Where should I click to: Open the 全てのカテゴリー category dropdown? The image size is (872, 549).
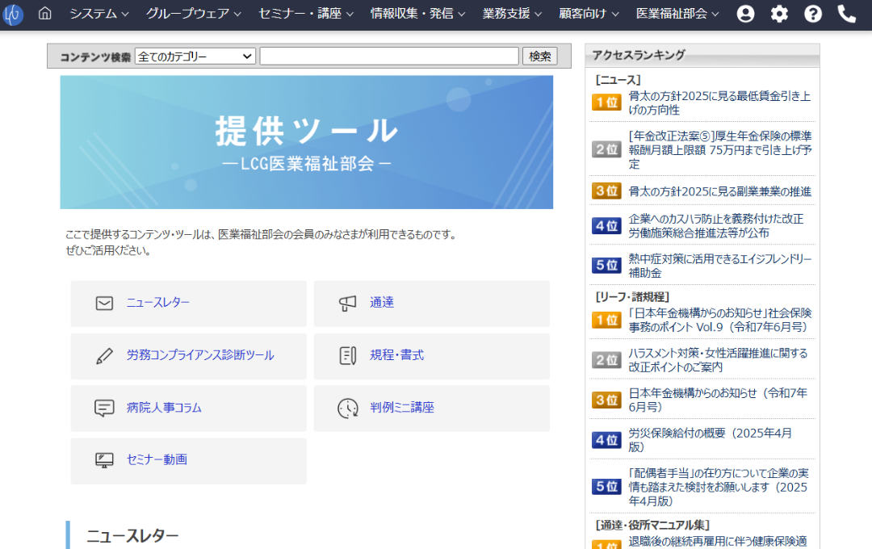pos(195,57)
